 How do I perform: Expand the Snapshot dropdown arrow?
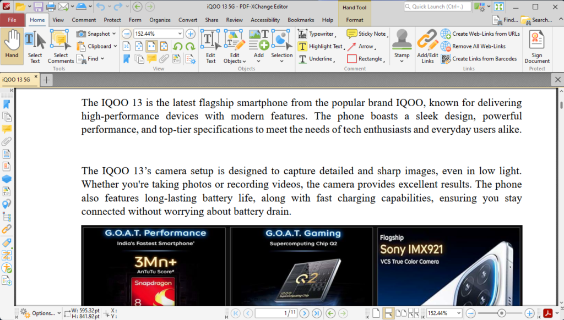114,34
